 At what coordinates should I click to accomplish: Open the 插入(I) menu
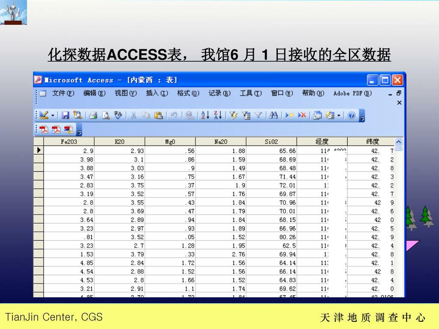pyautogui.click(x=157, y=93)
